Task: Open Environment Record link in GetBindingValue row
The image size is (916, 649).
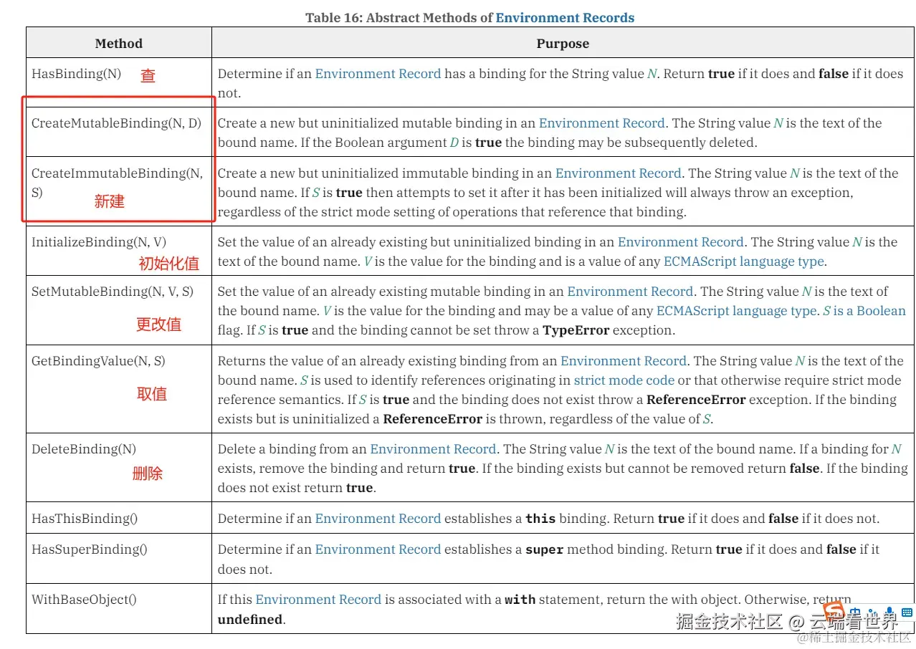Action: [x=624, y=361]
